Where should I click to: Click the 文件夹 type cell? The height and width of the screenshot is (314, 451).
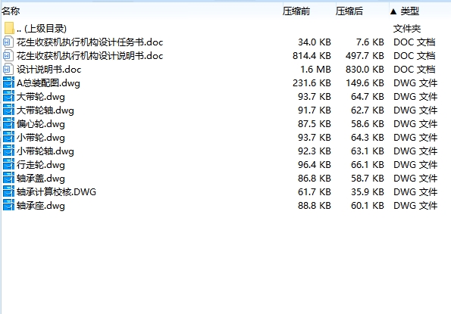(x=407, y=29)
